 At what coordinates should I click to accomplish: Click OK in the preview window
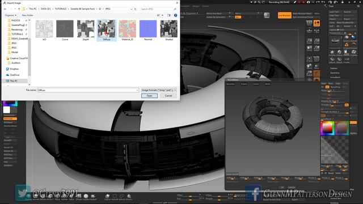282,188
